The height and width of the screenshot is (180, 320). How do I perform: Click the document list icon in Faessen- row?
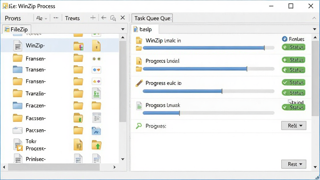97,118
